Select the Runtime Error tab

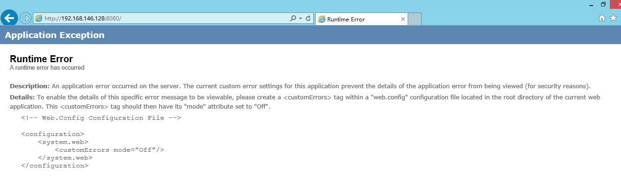pyautogui.click(x=362, y=19)
